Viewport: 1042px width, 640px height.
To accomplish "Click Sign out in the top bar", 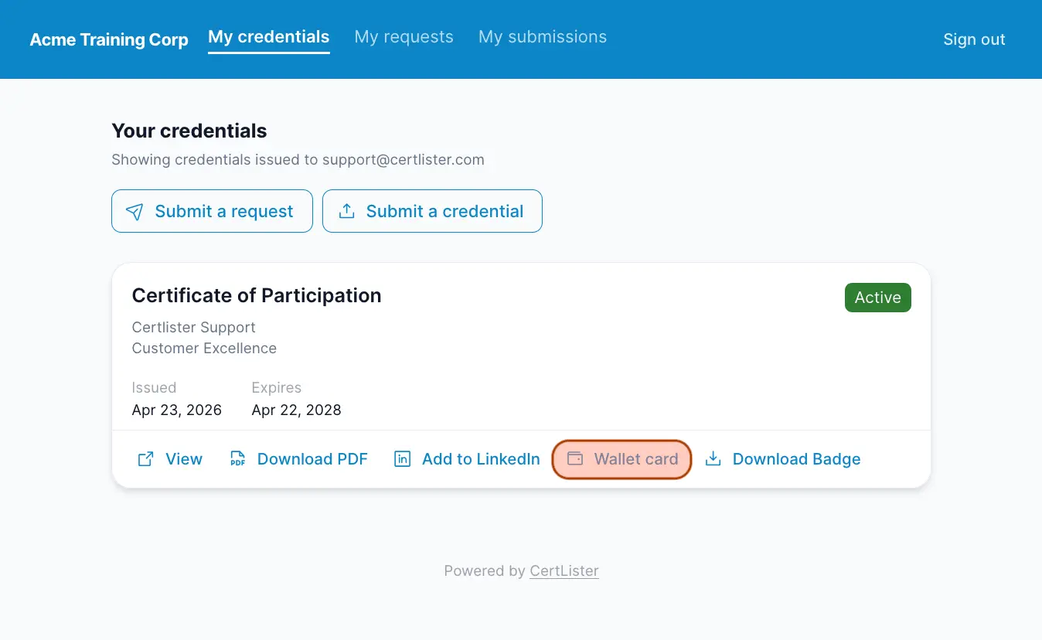I will pyautogui.click(x=973, y=39).
